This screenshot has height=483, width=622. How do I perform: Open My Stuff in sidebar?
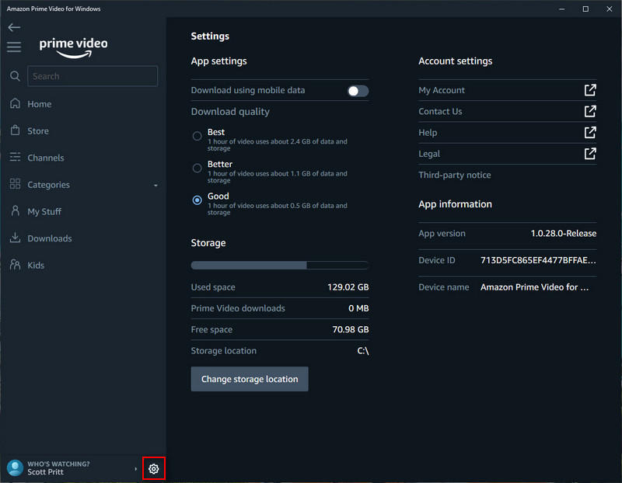44,211
